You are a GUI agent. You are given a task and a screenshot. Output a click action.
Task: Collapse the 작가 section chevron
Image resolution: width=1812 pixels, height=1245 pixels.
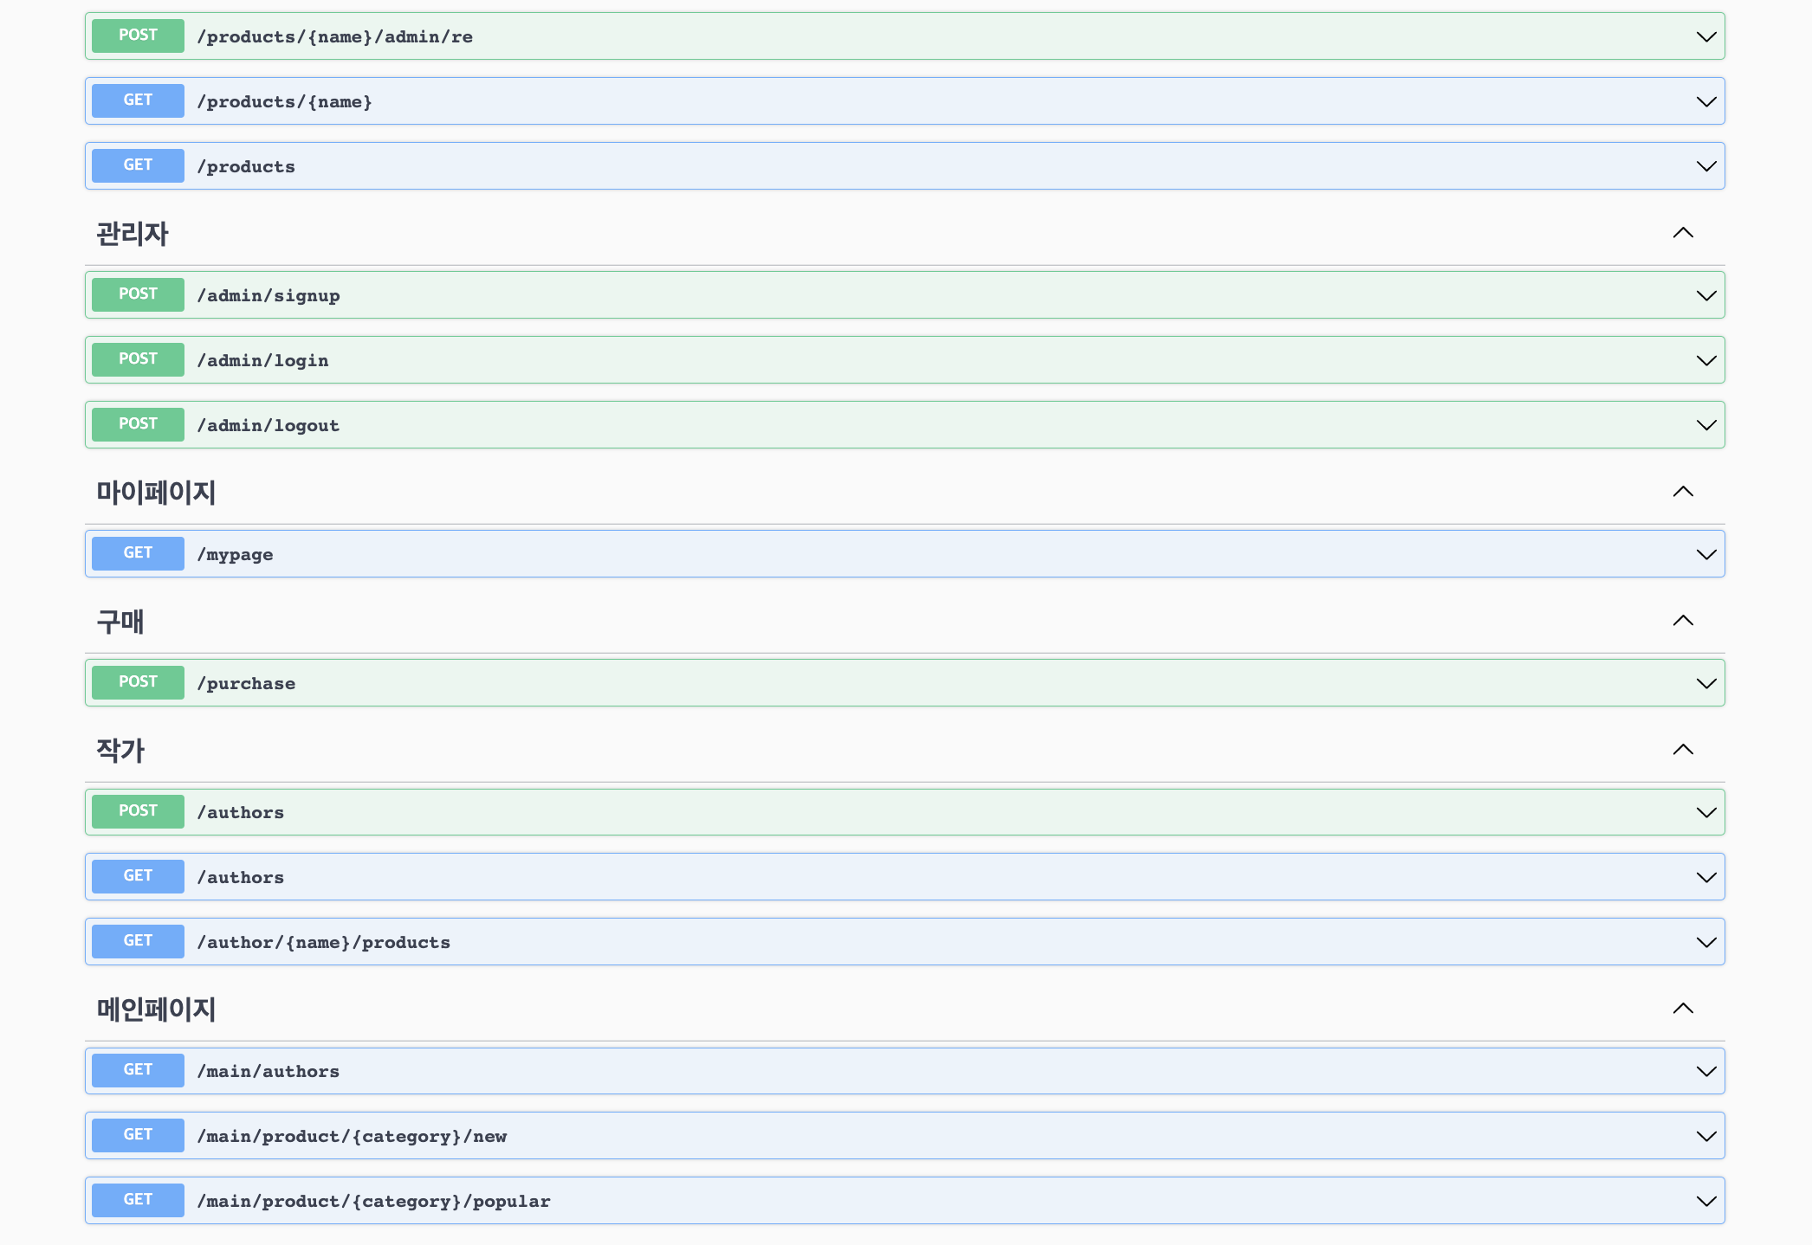pos(1682,750)
